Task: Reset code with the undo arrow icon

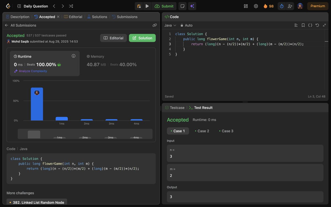Action: [317, 25]
